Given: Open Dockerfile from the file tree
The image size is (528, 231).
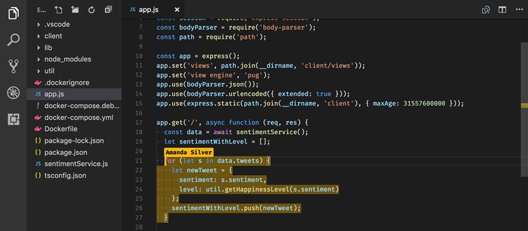Looking at the screenshot, I should 63,129.
